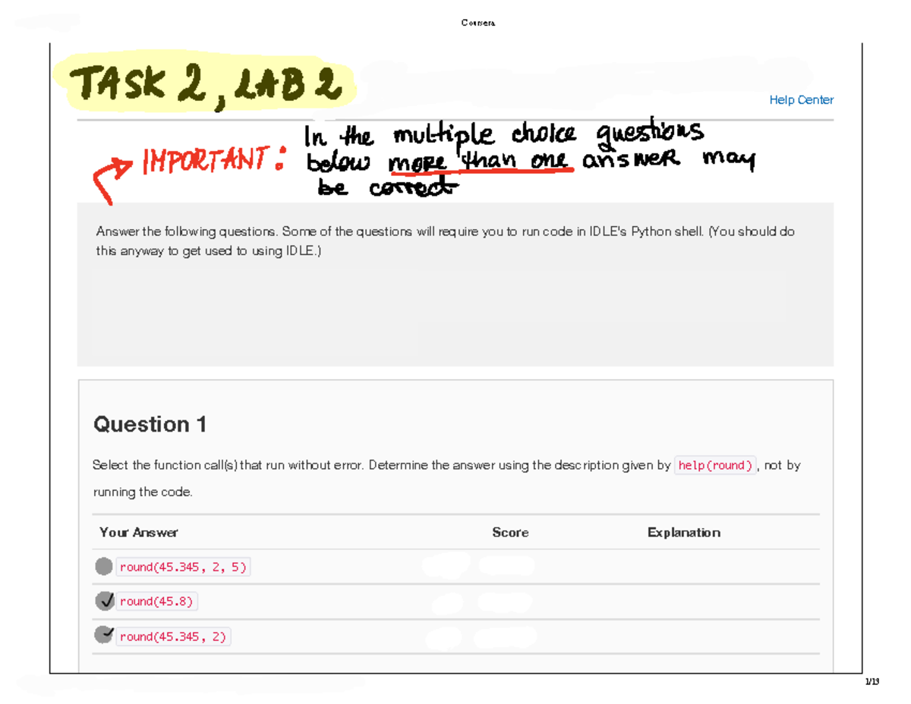Select the round(45.8) code label
The image size is (911, 704).
(x=156, y=602)
